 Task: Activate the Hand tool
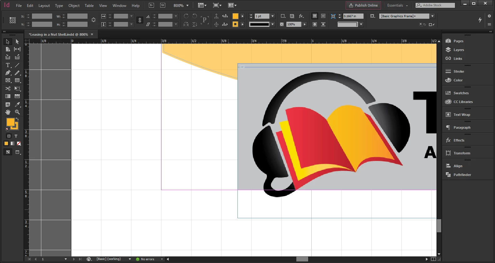click(x=8, y=112)
